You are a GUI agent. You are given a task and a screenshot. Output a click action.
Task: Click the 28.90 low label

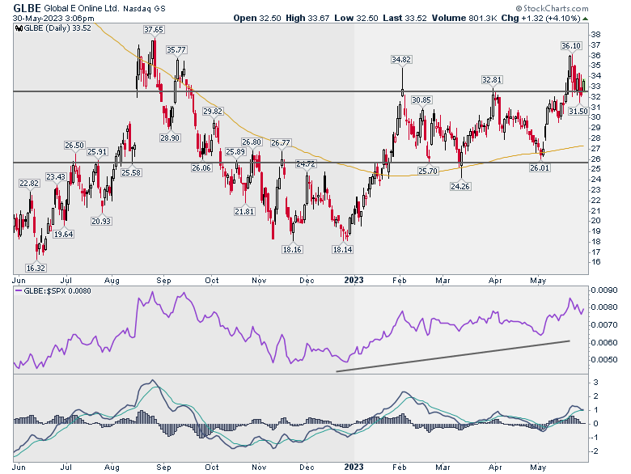pyautogui.click(x=170, y=138)
